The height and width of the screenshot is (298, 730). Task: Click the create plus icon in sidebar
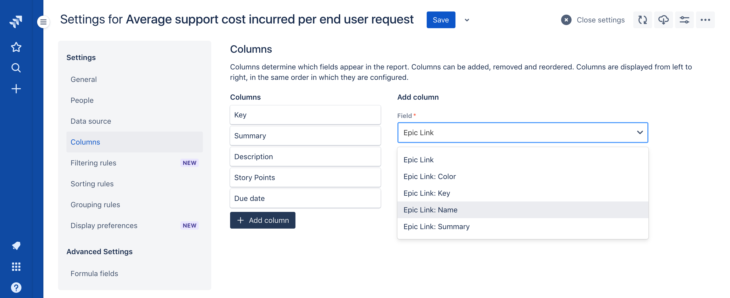(16, 89)
